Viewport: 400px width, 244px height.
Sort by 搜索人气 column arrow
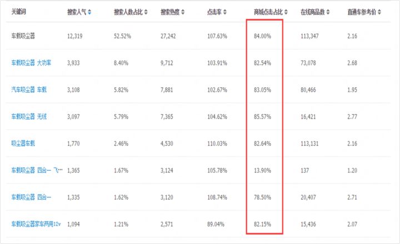(x=90, y=12)
